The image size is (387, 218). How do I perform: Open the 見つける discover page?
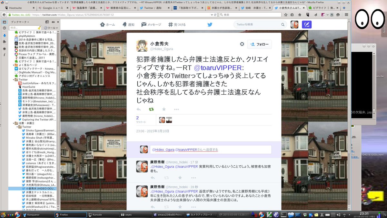[177, 25]
